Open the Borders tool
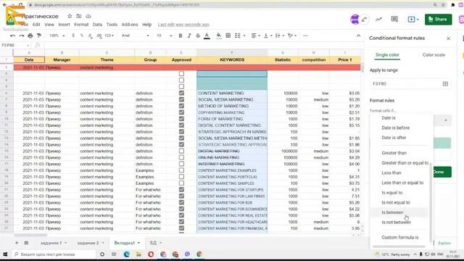This screenshot has height=261, width=464. [x=228, y=36]
